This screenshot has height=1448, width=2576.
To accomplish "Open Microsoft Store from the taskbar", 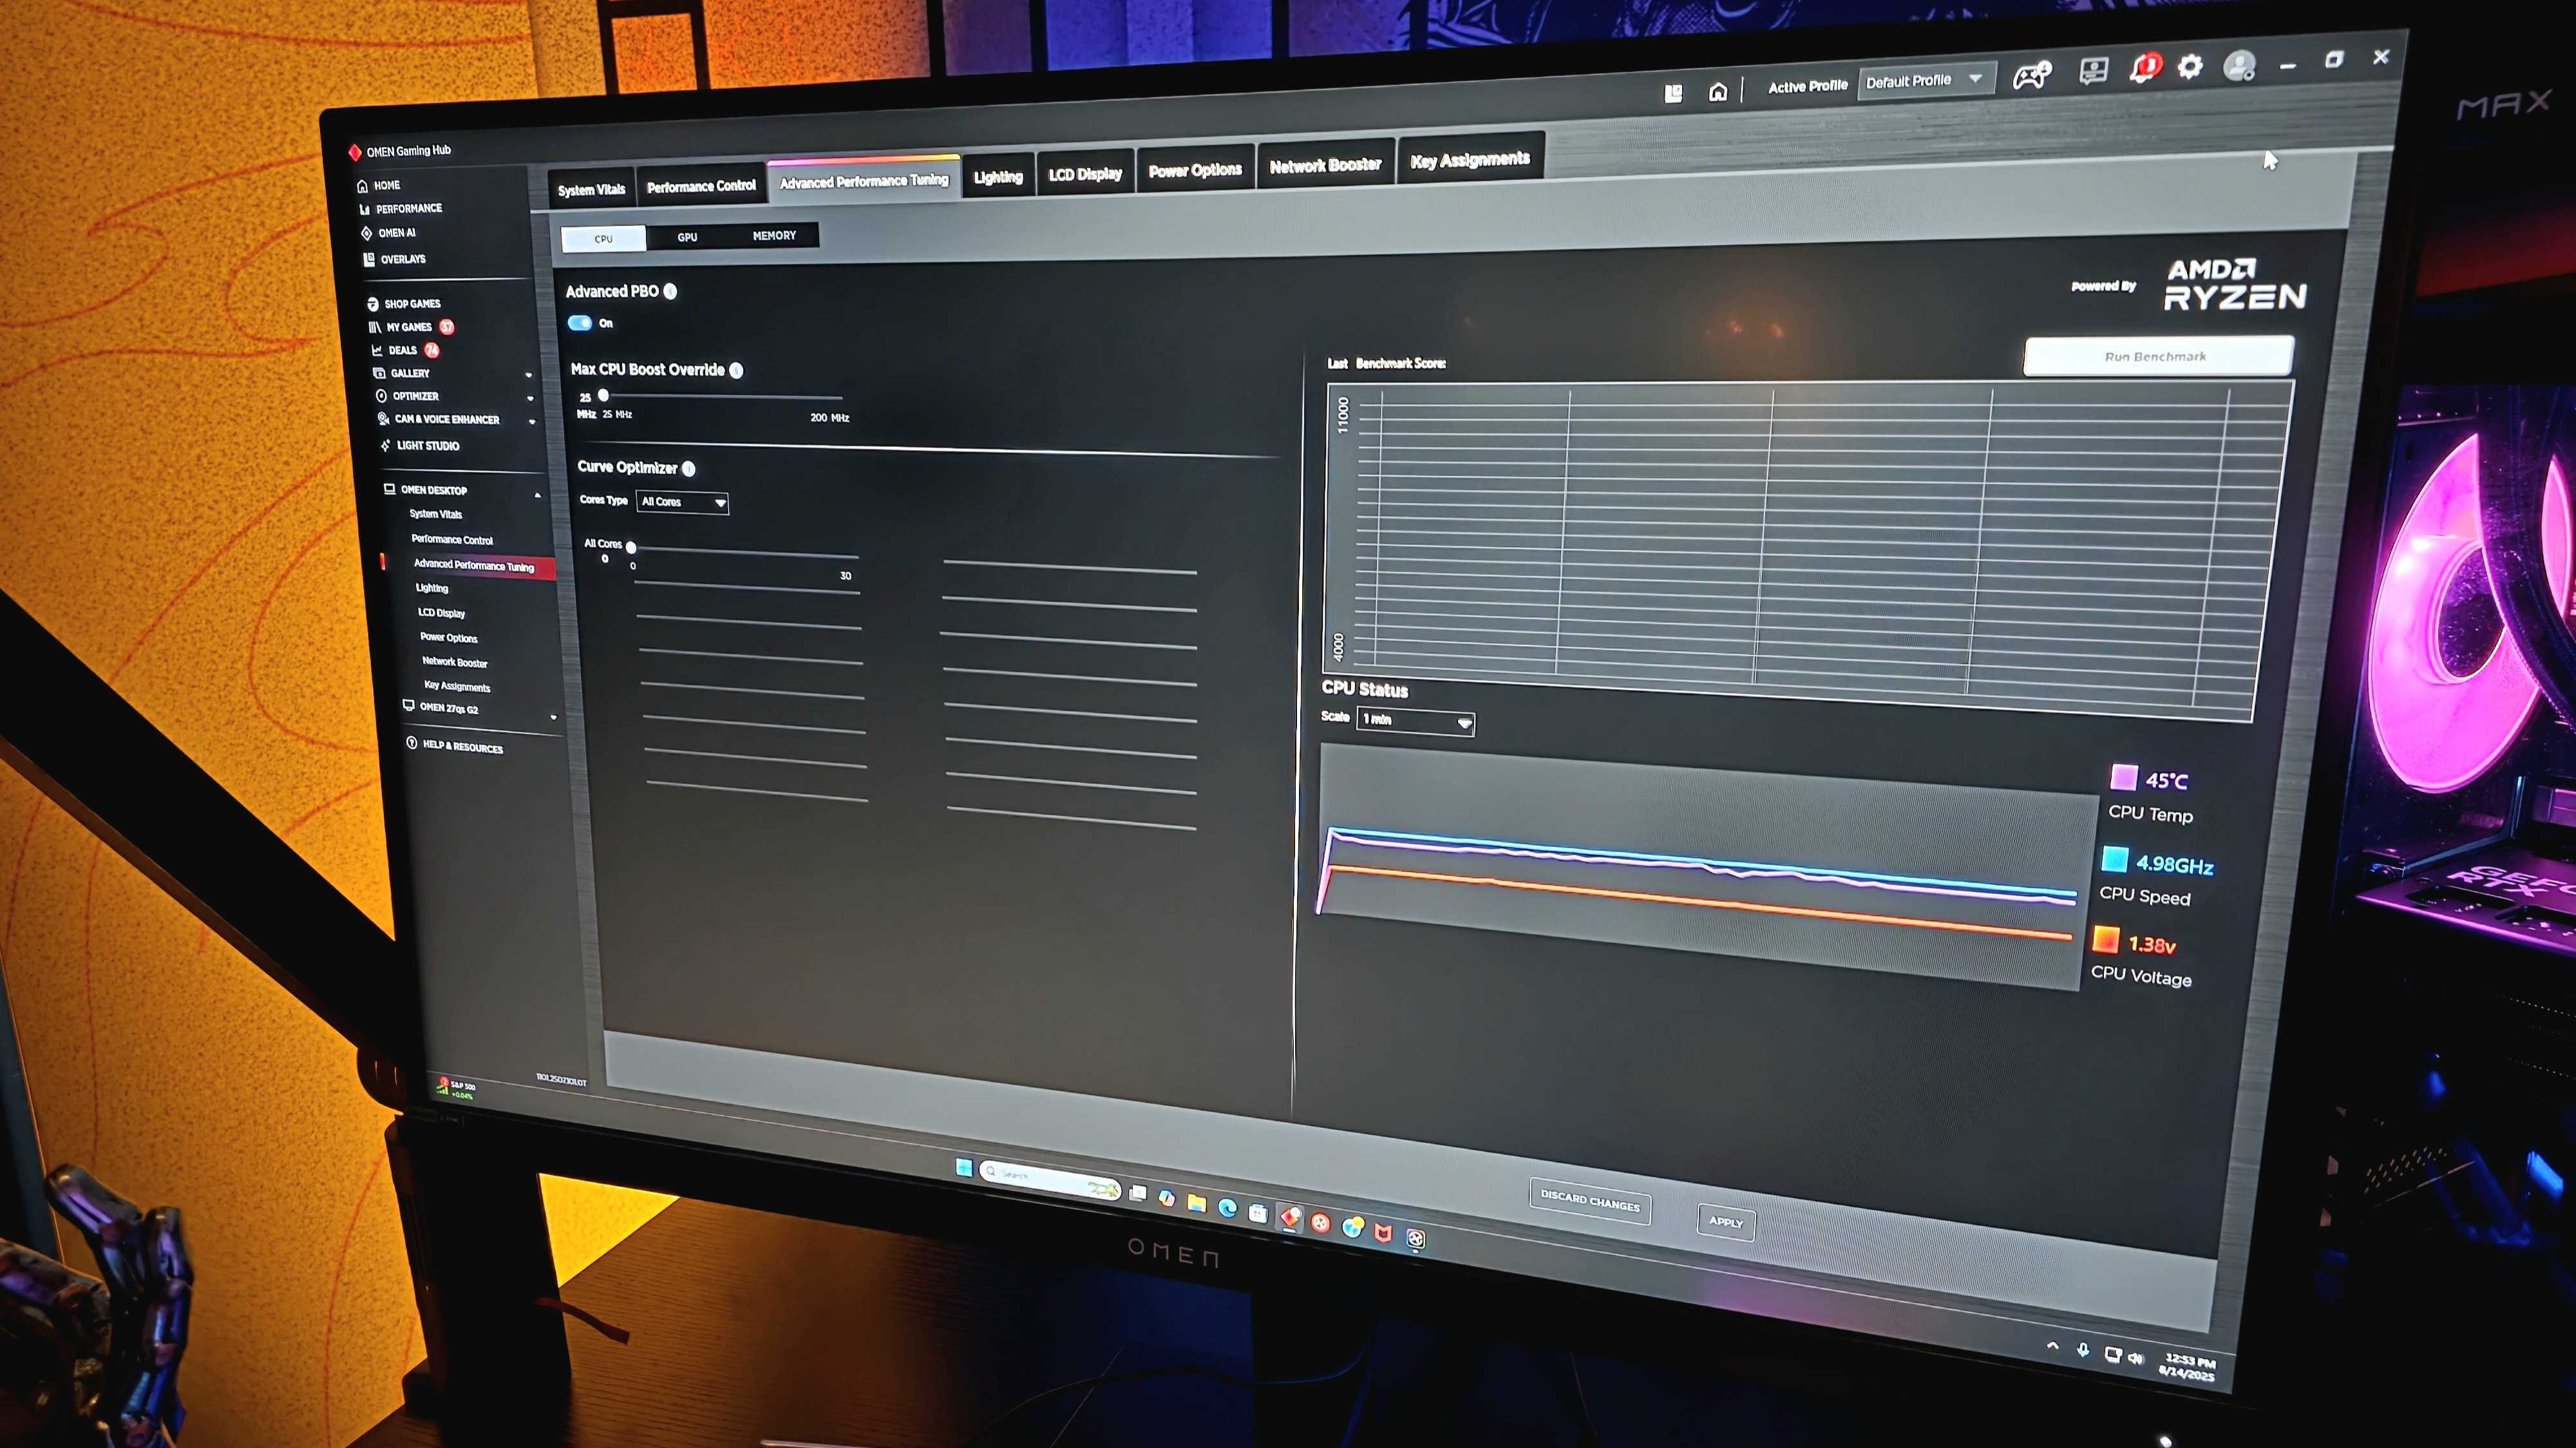I will coord(1258,1213).
